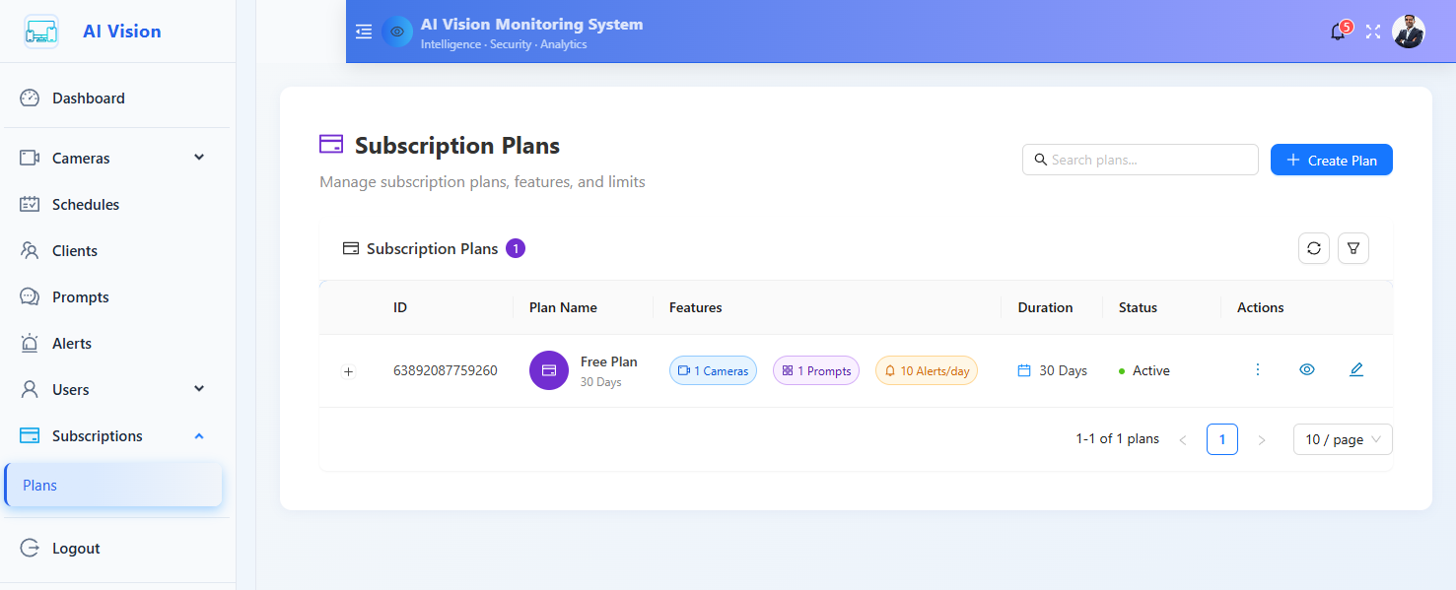Image resolution: width=1456 pixels, height=590 pixels.
Task: Toggle fullscreen mode icon
Action: pyautogui.click(x=1373, y=32)
